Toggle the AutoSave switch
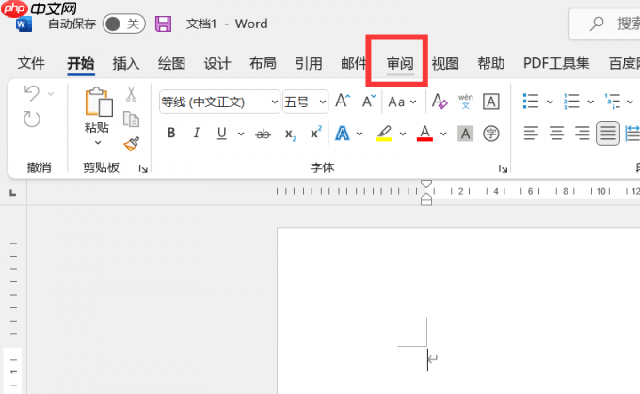This screenshot has width=640, height=394. coord(123,24)
